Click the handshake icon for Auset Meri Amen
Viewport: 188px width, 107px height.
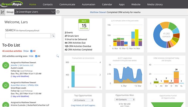coord(6,85)
